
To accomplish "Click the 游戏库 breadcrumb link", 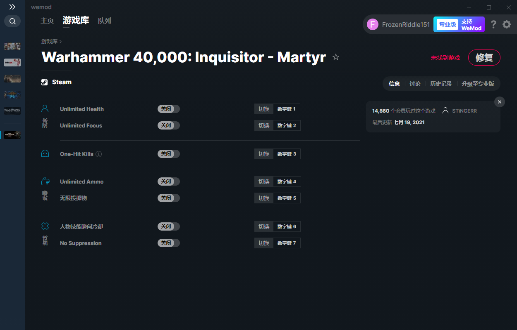I will 49,41.
